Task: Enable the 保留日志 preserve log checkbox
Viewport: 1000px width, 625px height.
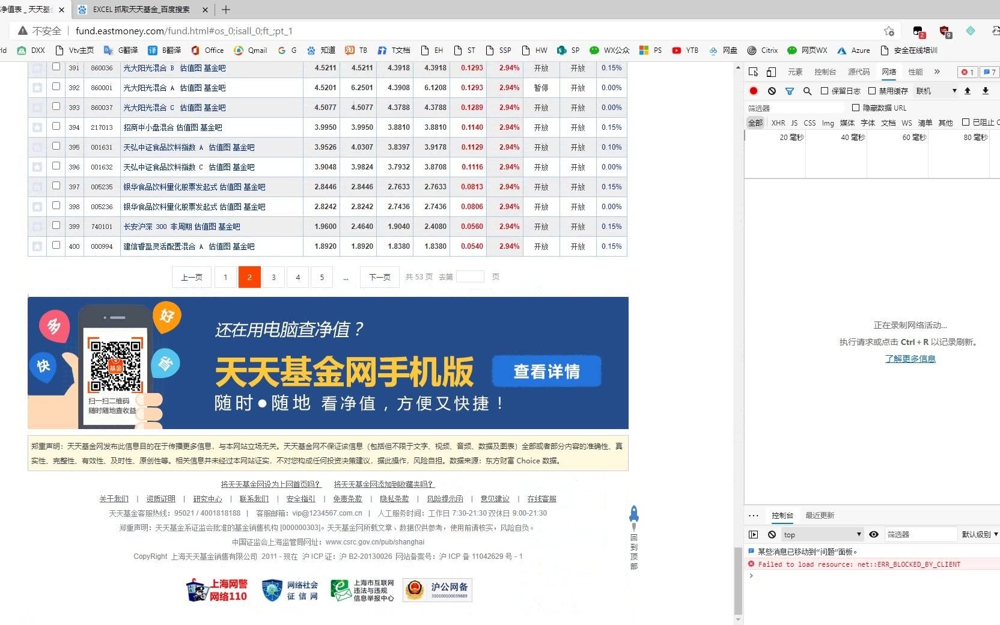Action: (x=825, y=91)
